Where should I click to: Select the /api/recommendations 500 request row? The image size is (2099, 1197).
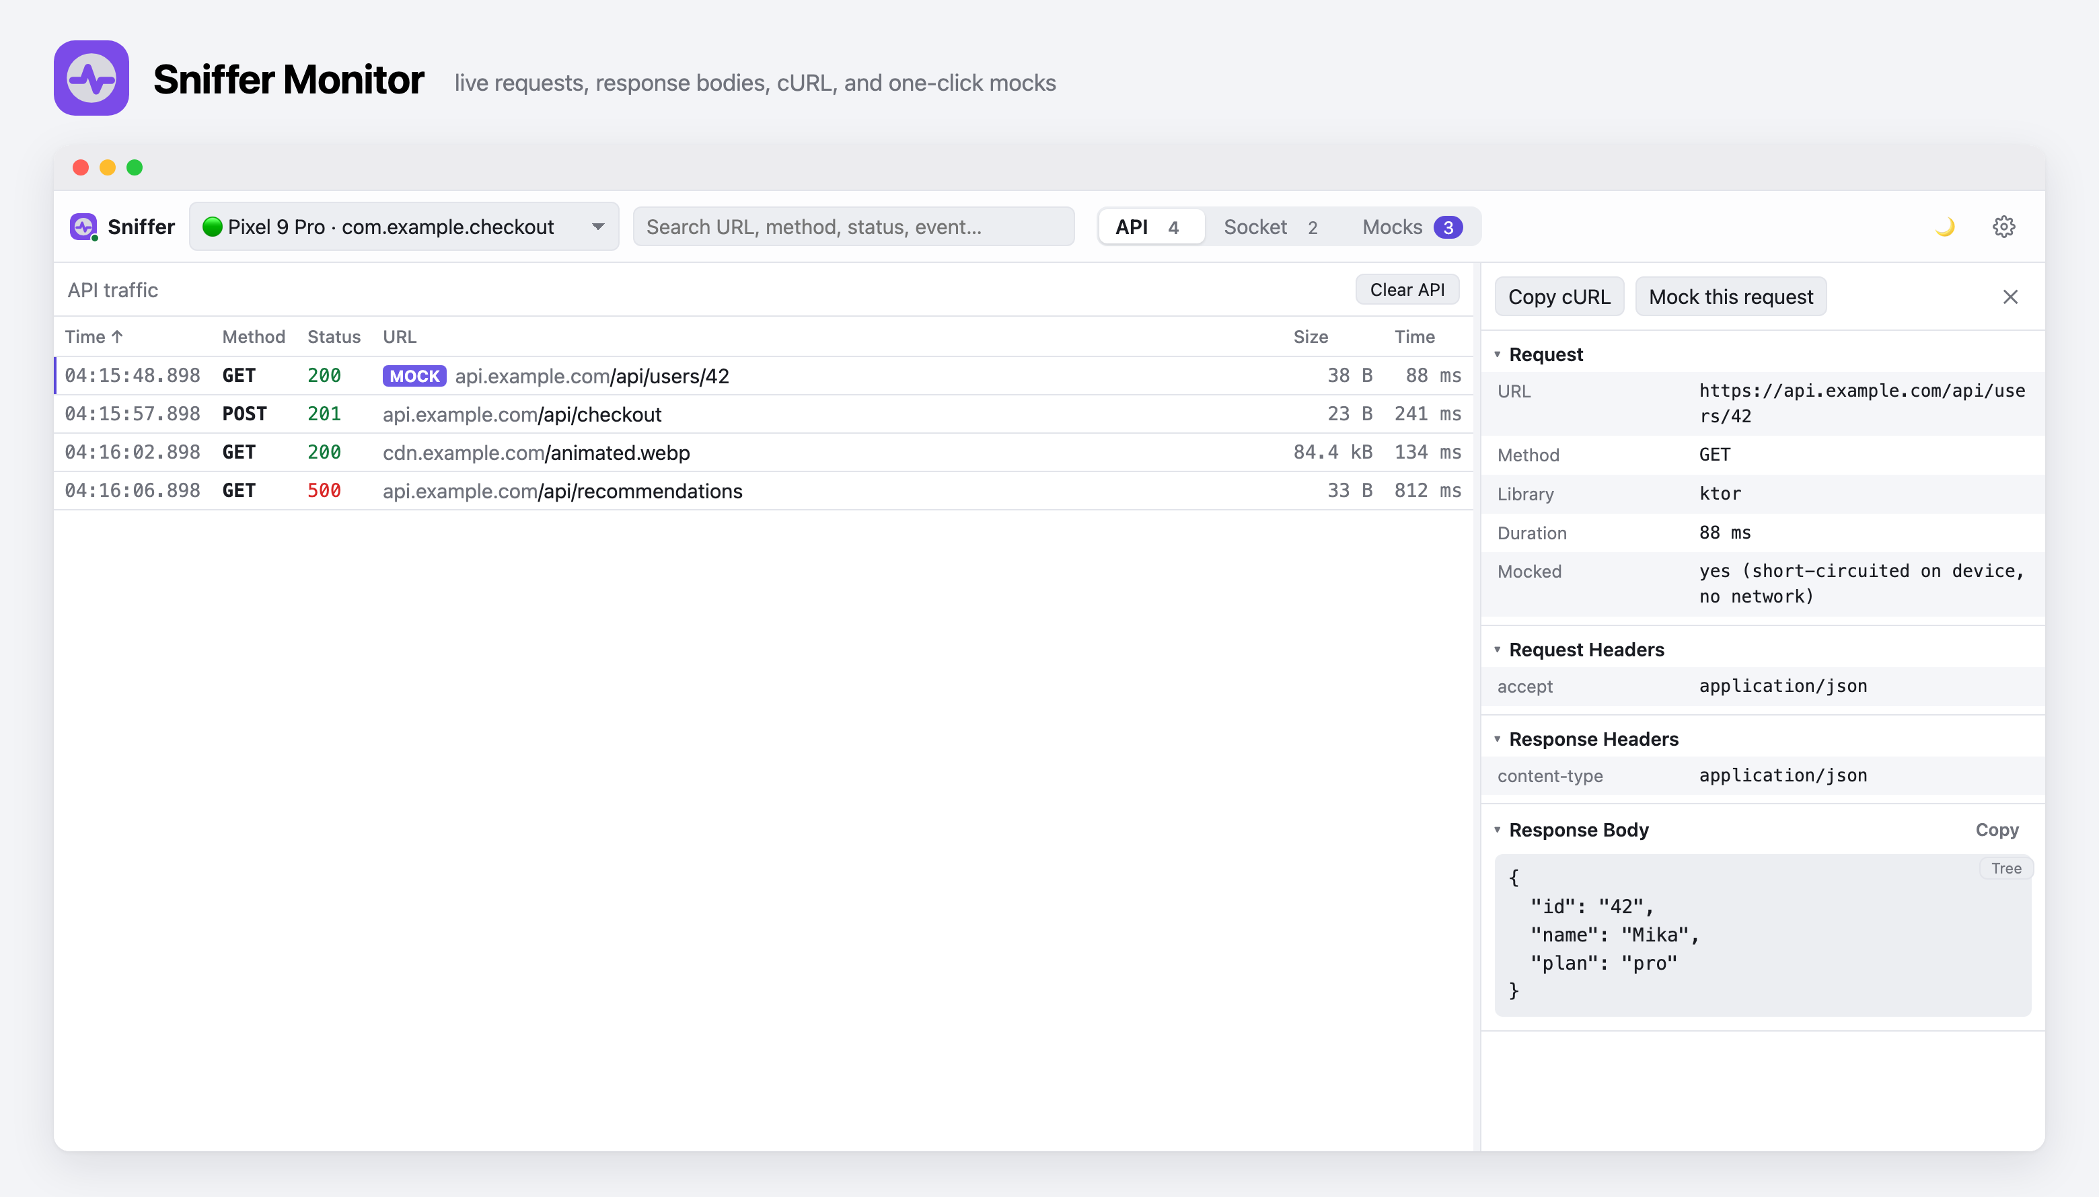coord(764,491)
